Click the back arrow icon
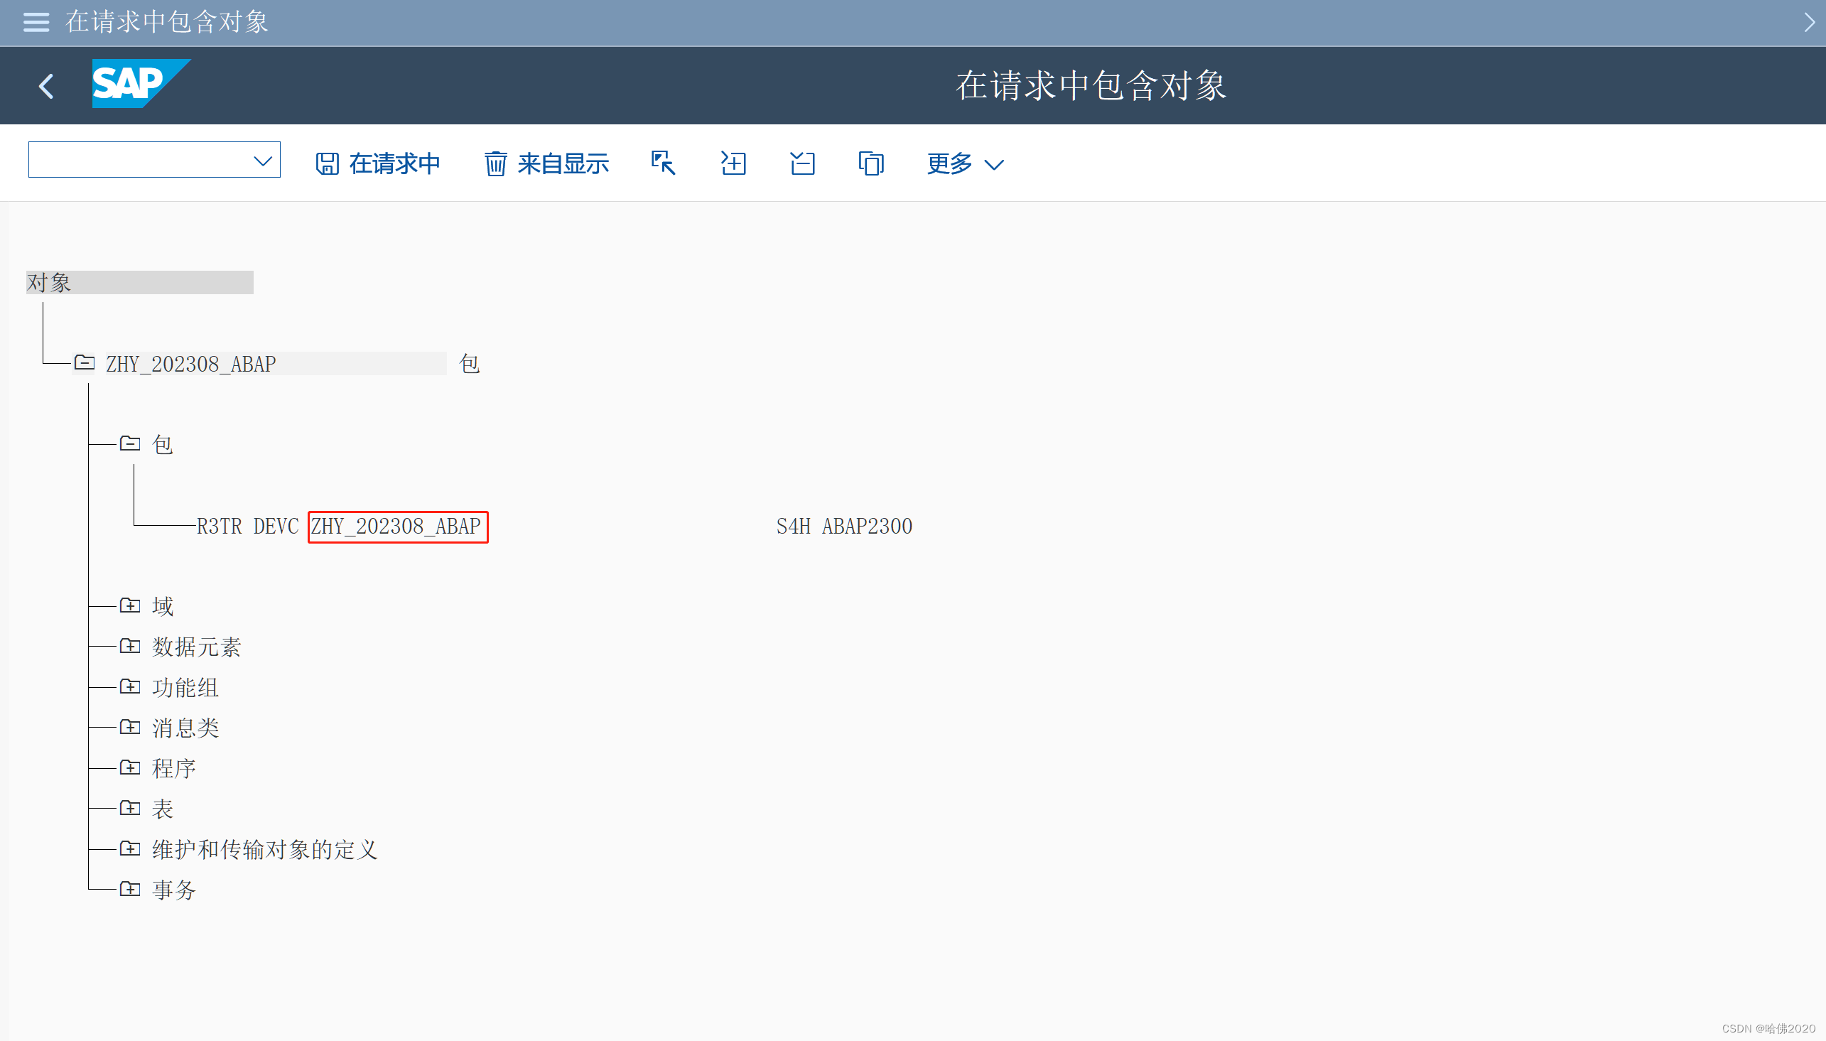The image size is (1826, 1041). tap(46, 87)
